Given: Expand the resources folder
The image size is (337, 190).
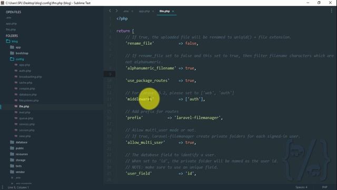Looking at the screenshot, I should coord(19,154).
